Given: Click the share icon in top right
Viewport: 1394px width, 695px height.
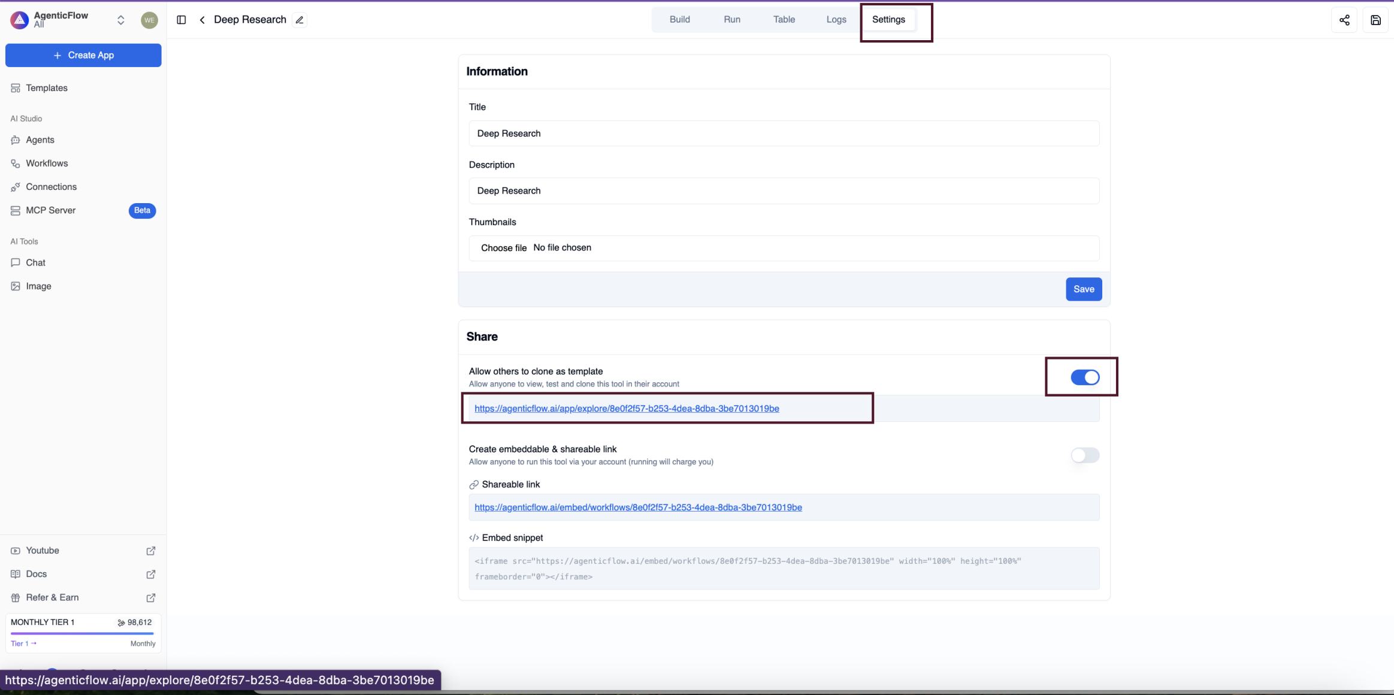Looking at the screenshot, I should (1344, 20).
